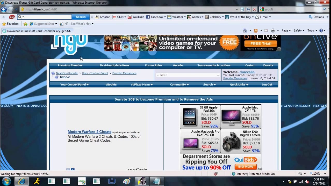
Task: Open the AIM running man taskbar icon
Action: point(37,181)
